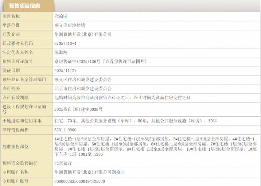The image size is (261, 186).
Task: Select land use text 住宅：70年
Action: tap(65, 121)
